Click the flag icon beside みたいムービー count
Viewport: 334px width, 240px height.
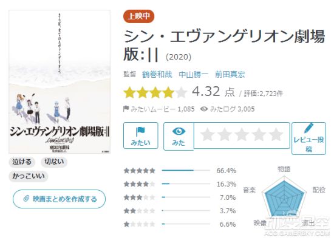[126, 109]
